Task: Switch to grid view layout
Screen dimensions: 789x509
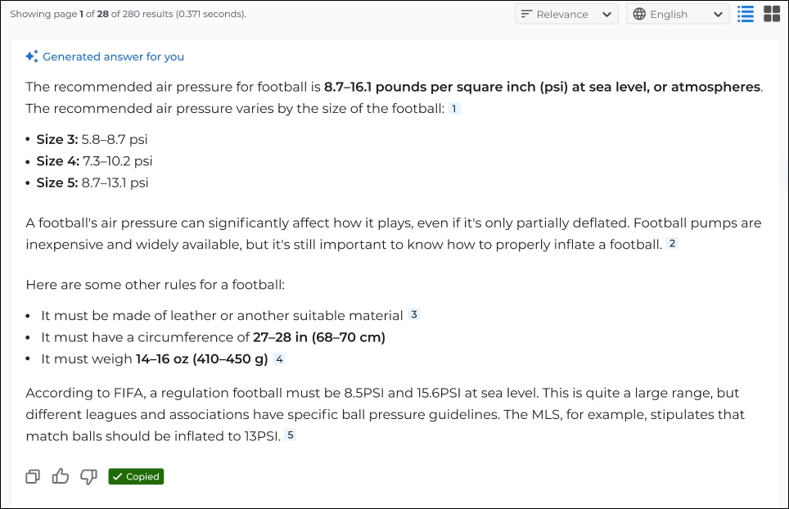Action: click(x=771, y=14)
